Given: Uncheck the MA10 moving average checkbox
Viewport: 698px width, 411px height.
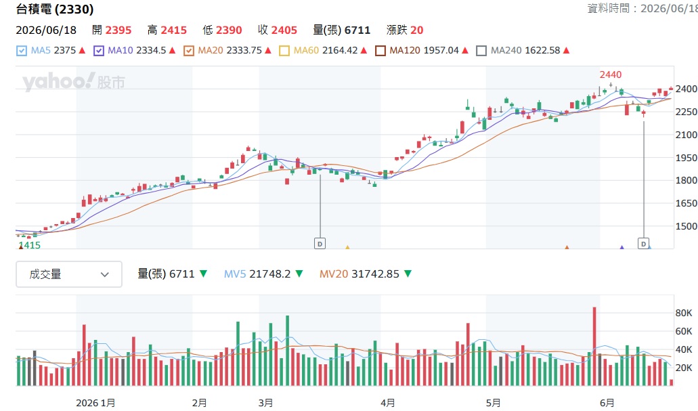Looking at the screenshot, I should point(98,51).
